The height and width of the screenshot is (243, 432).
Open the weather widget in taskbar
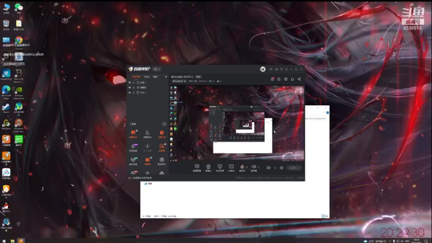point(374,241)
